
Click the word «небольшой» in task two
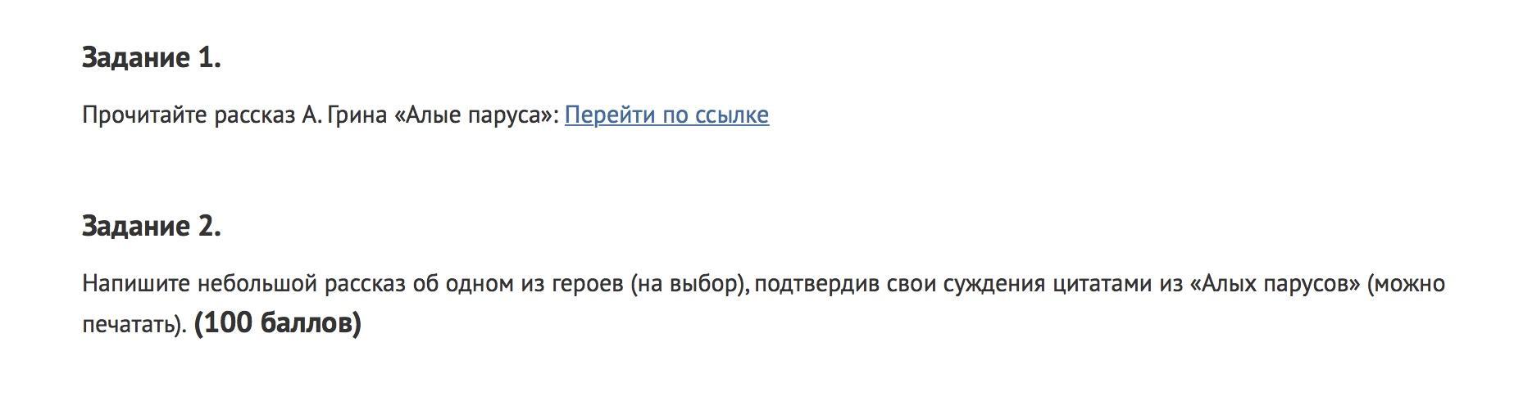[x=257, y=284]
